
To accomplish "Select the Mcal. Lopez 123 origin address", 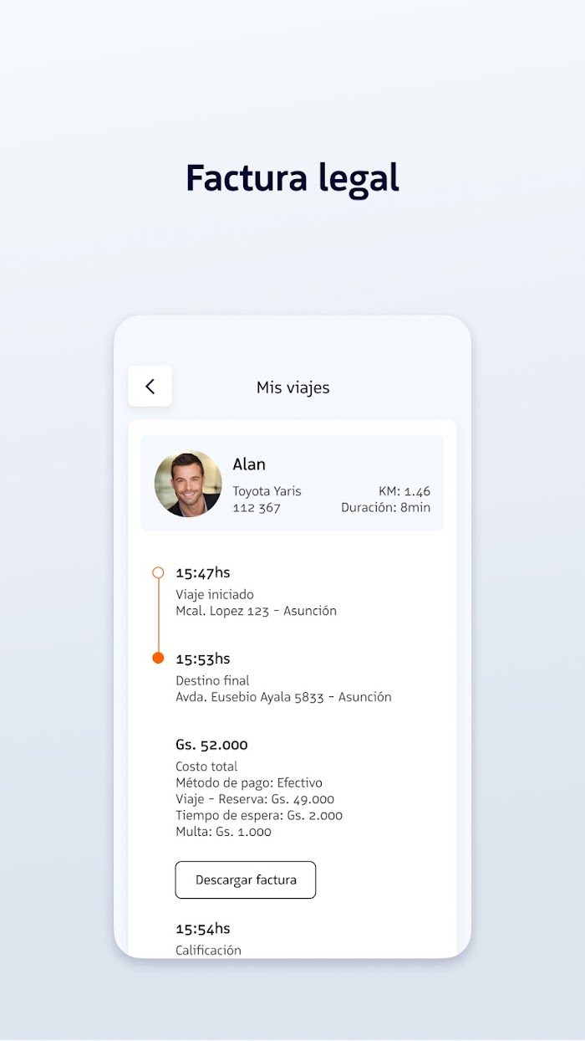I will (x=256, y=611).
